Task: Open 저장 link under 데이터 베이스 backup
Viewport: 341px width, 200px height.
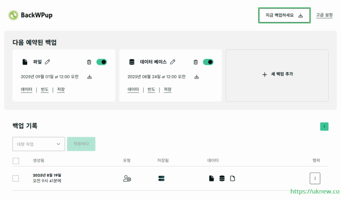Action: (168, 89)
